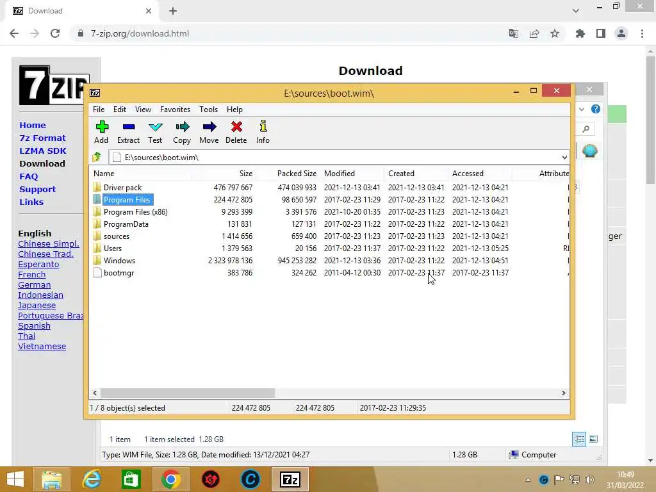This screenshot has width=656, height=492.
Task: Sort by the Name column header
Action: click(104, 173)
